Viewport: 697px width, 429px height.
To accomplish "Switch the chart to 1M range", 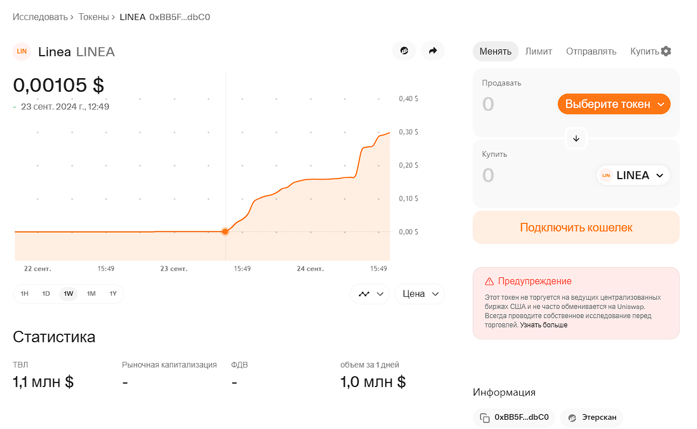I will (90, 293).
